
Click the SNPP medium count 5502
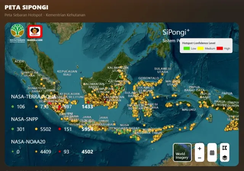tap(46, 129)
